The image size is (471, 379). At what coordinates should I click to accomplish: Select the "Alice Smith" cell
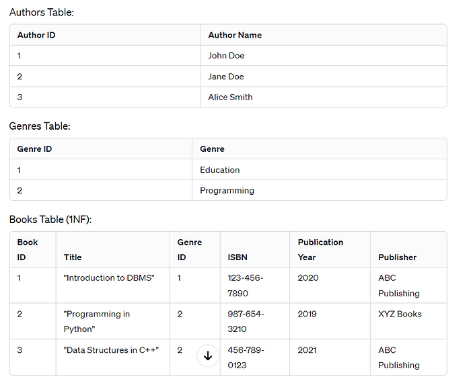coord(230,97)
